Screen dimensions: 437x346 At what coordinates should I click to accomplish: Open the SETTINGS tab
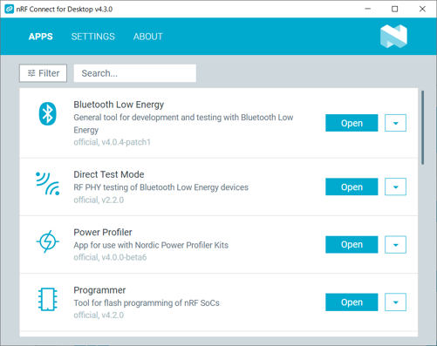(93, 37)
